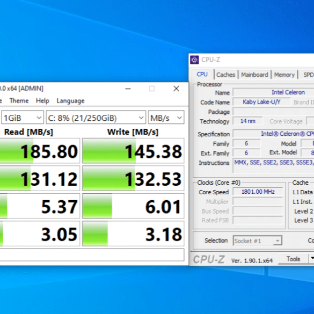Click the Family value 6
Image resolution: width=314 pixels, height=314 pixels.
[x=246, y=143]
